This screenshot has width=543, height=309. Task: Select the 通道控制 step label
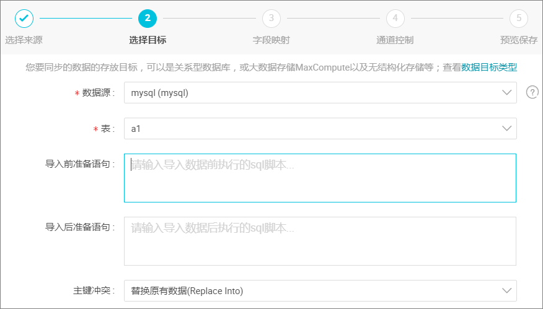395,40
